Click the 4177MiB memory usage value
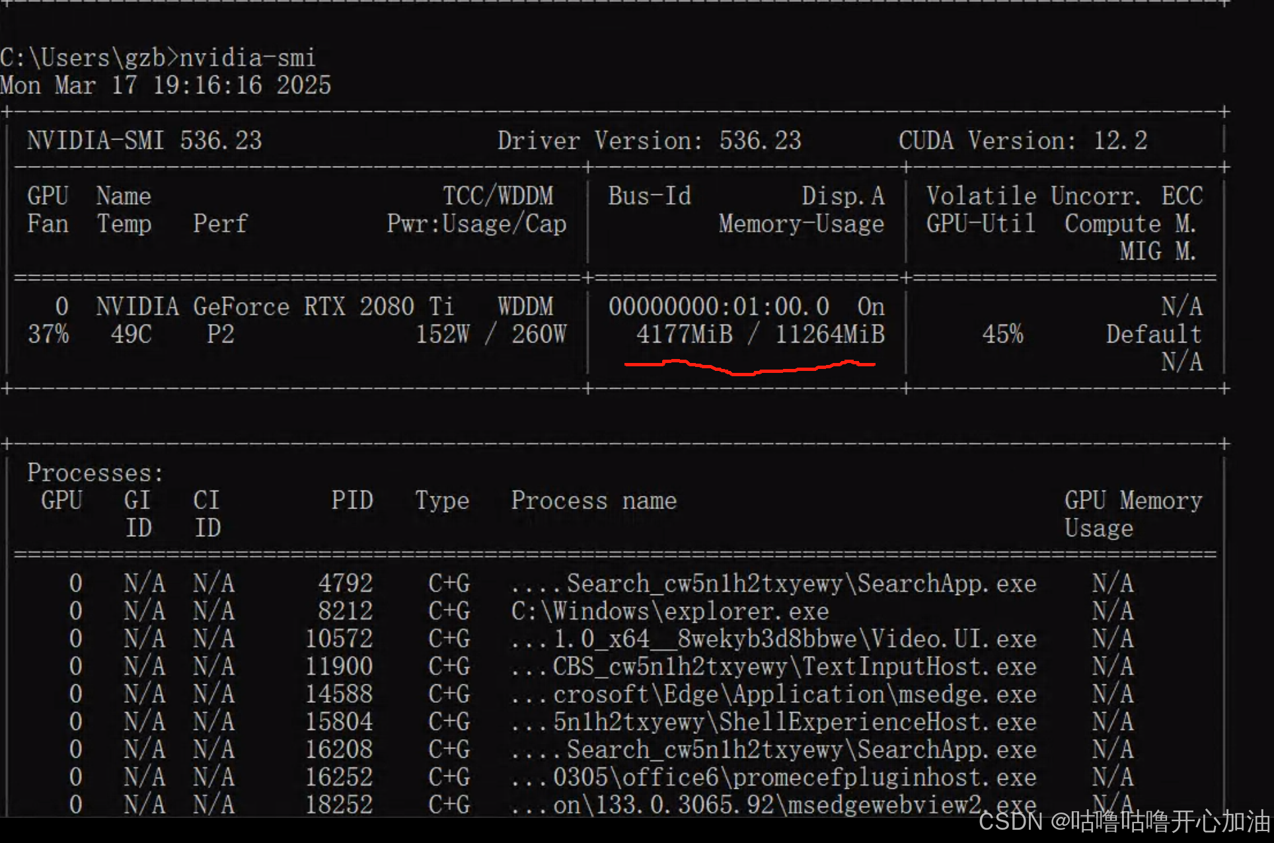 point(684,334)
